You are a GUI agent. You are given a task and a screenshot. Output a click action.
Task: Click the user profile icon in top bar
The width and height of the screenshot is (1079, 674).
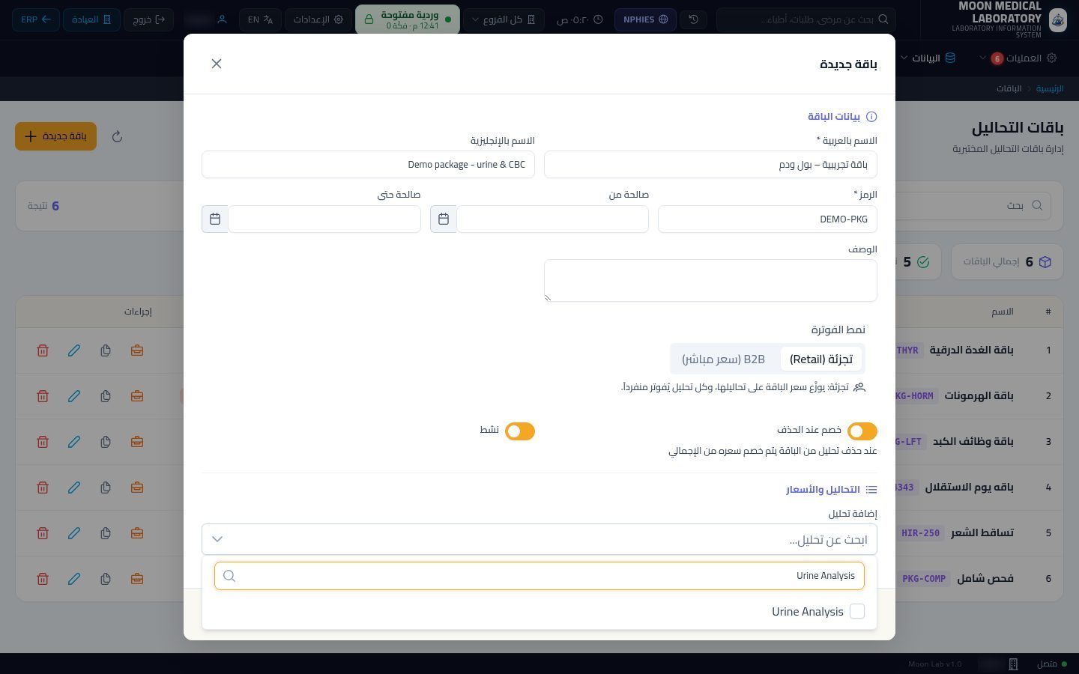pyautogui.click(x=222, y=19)
